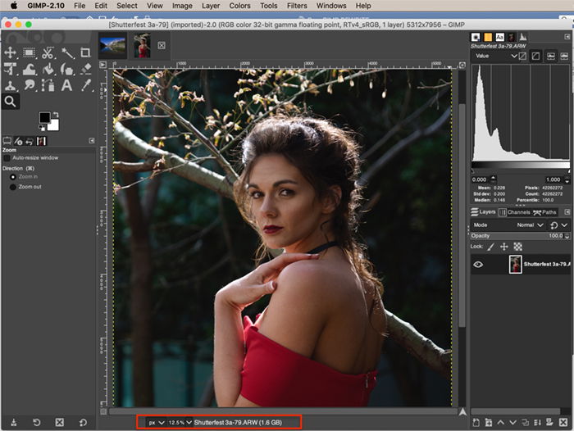Select the Crop tool

[x=85, y=52]
